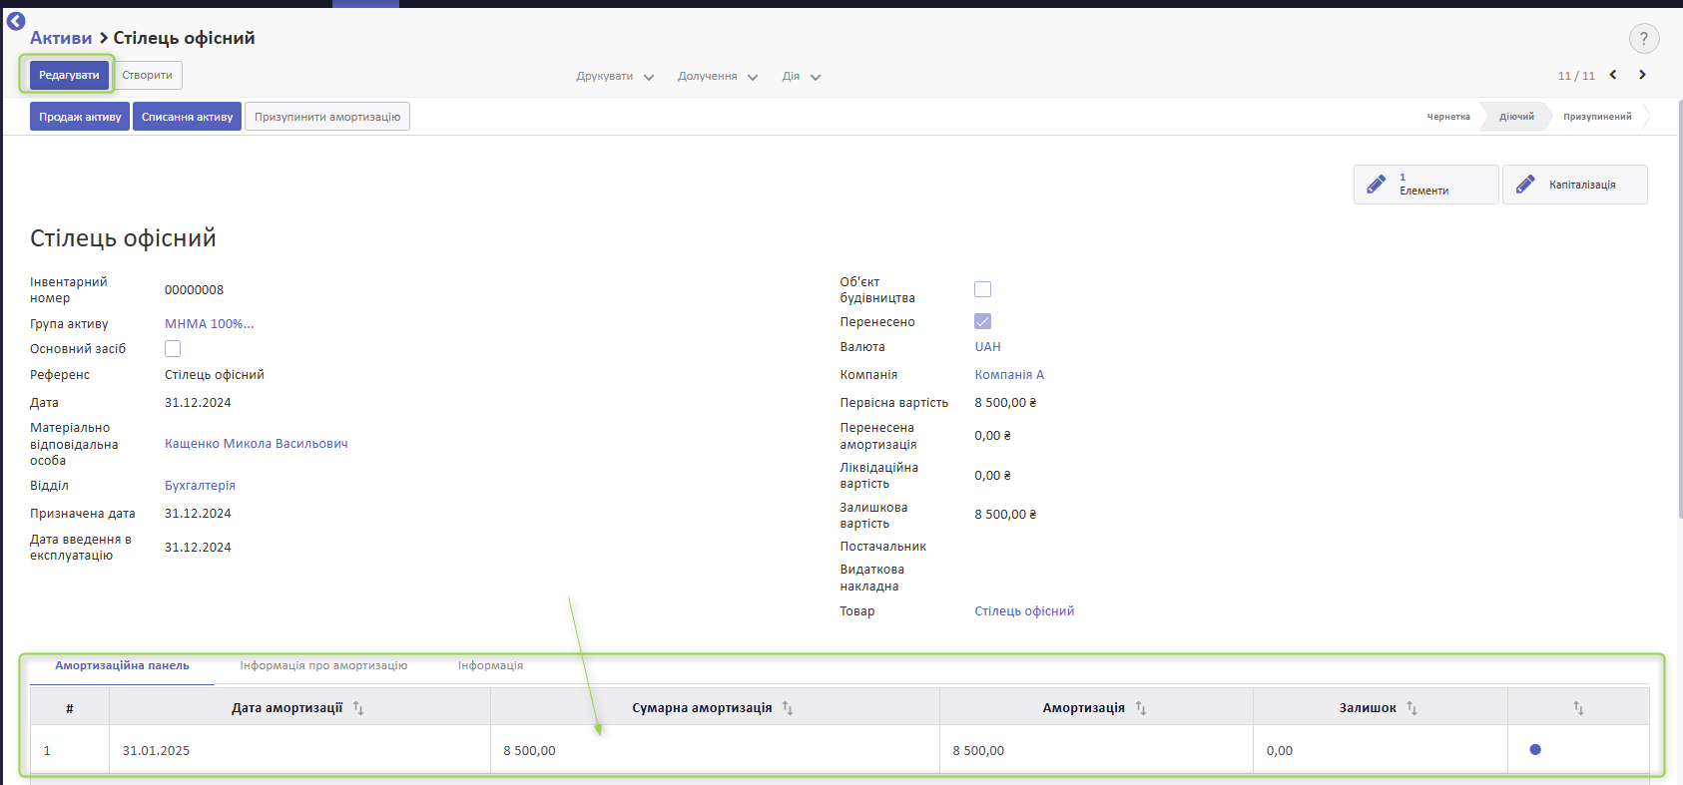The image size is (1683, 785).
Task: Toggle the Основний засіб checkbox
Action: pos(173,348)
